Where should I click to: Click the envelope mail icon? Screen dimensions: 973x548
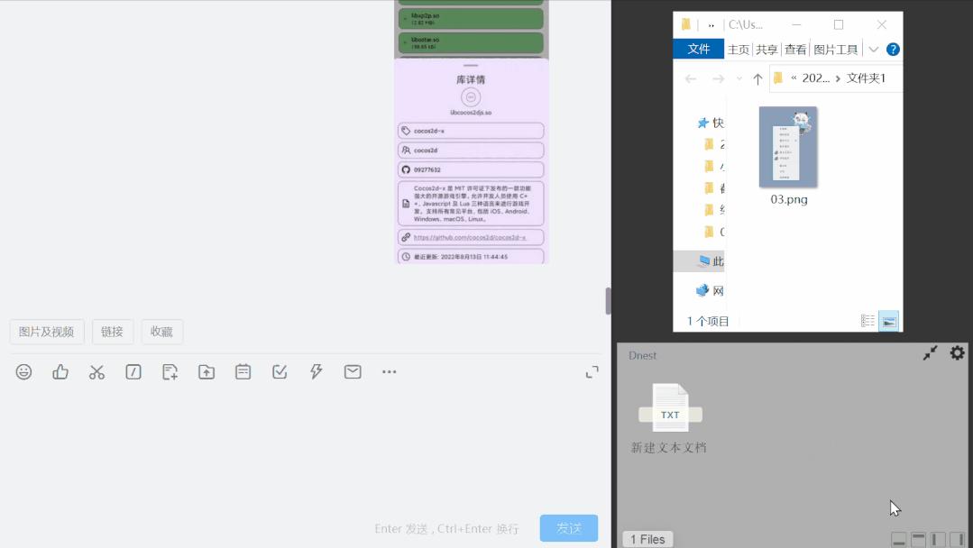[x=353, y=371]
